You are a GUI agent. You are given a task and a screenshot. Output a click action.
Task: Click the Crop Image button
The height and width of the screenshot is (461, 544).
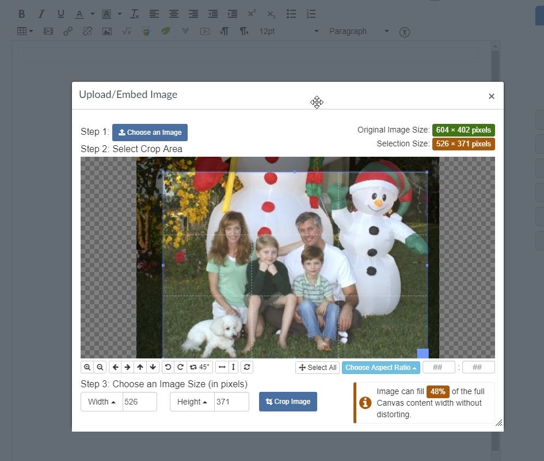(x=288, y=402)
